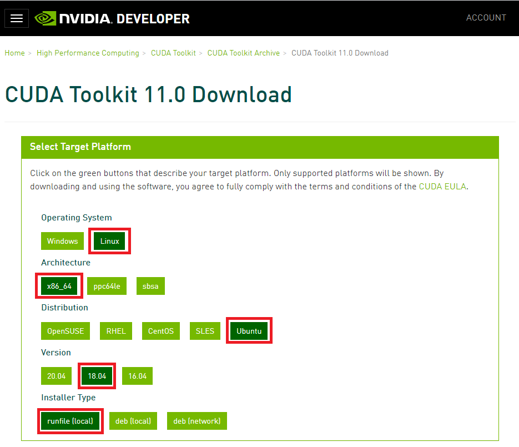This screenshot has height=447, width=519.
Task: Open CUDA Toolkit Archive breadcrumb
Action: pos(243,53)
